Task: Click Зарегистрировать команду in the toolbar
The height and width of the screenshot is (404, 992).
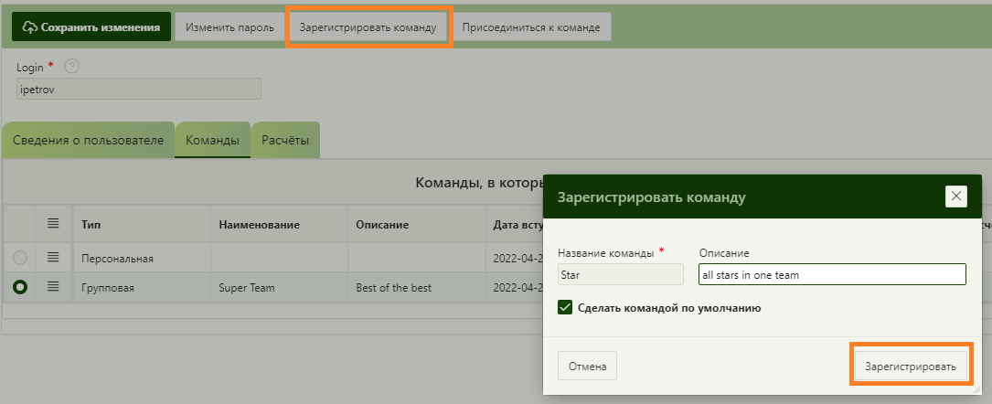Action: click(368, 27)
